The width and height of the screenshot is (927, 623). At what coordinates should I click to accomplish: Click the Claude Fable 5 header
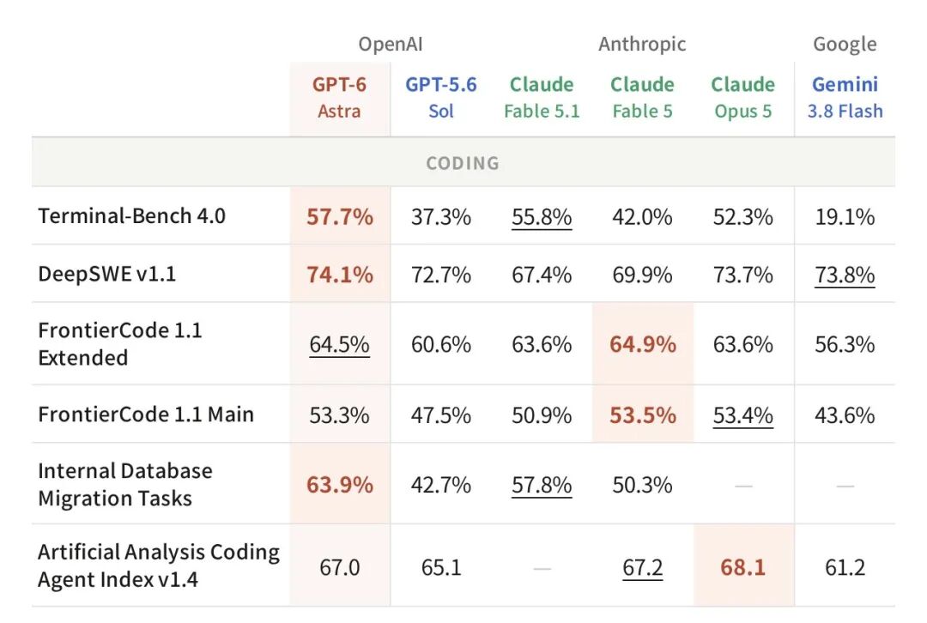pos(642,98)
